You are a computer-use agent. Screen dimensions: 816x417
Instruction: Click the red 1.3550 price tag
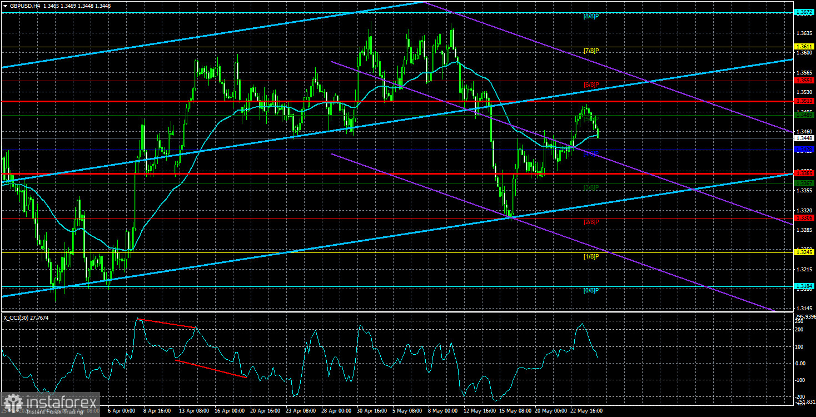[804, 80]
